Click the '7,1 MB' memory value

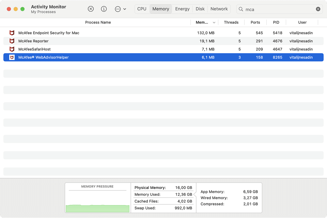(208, 49)
